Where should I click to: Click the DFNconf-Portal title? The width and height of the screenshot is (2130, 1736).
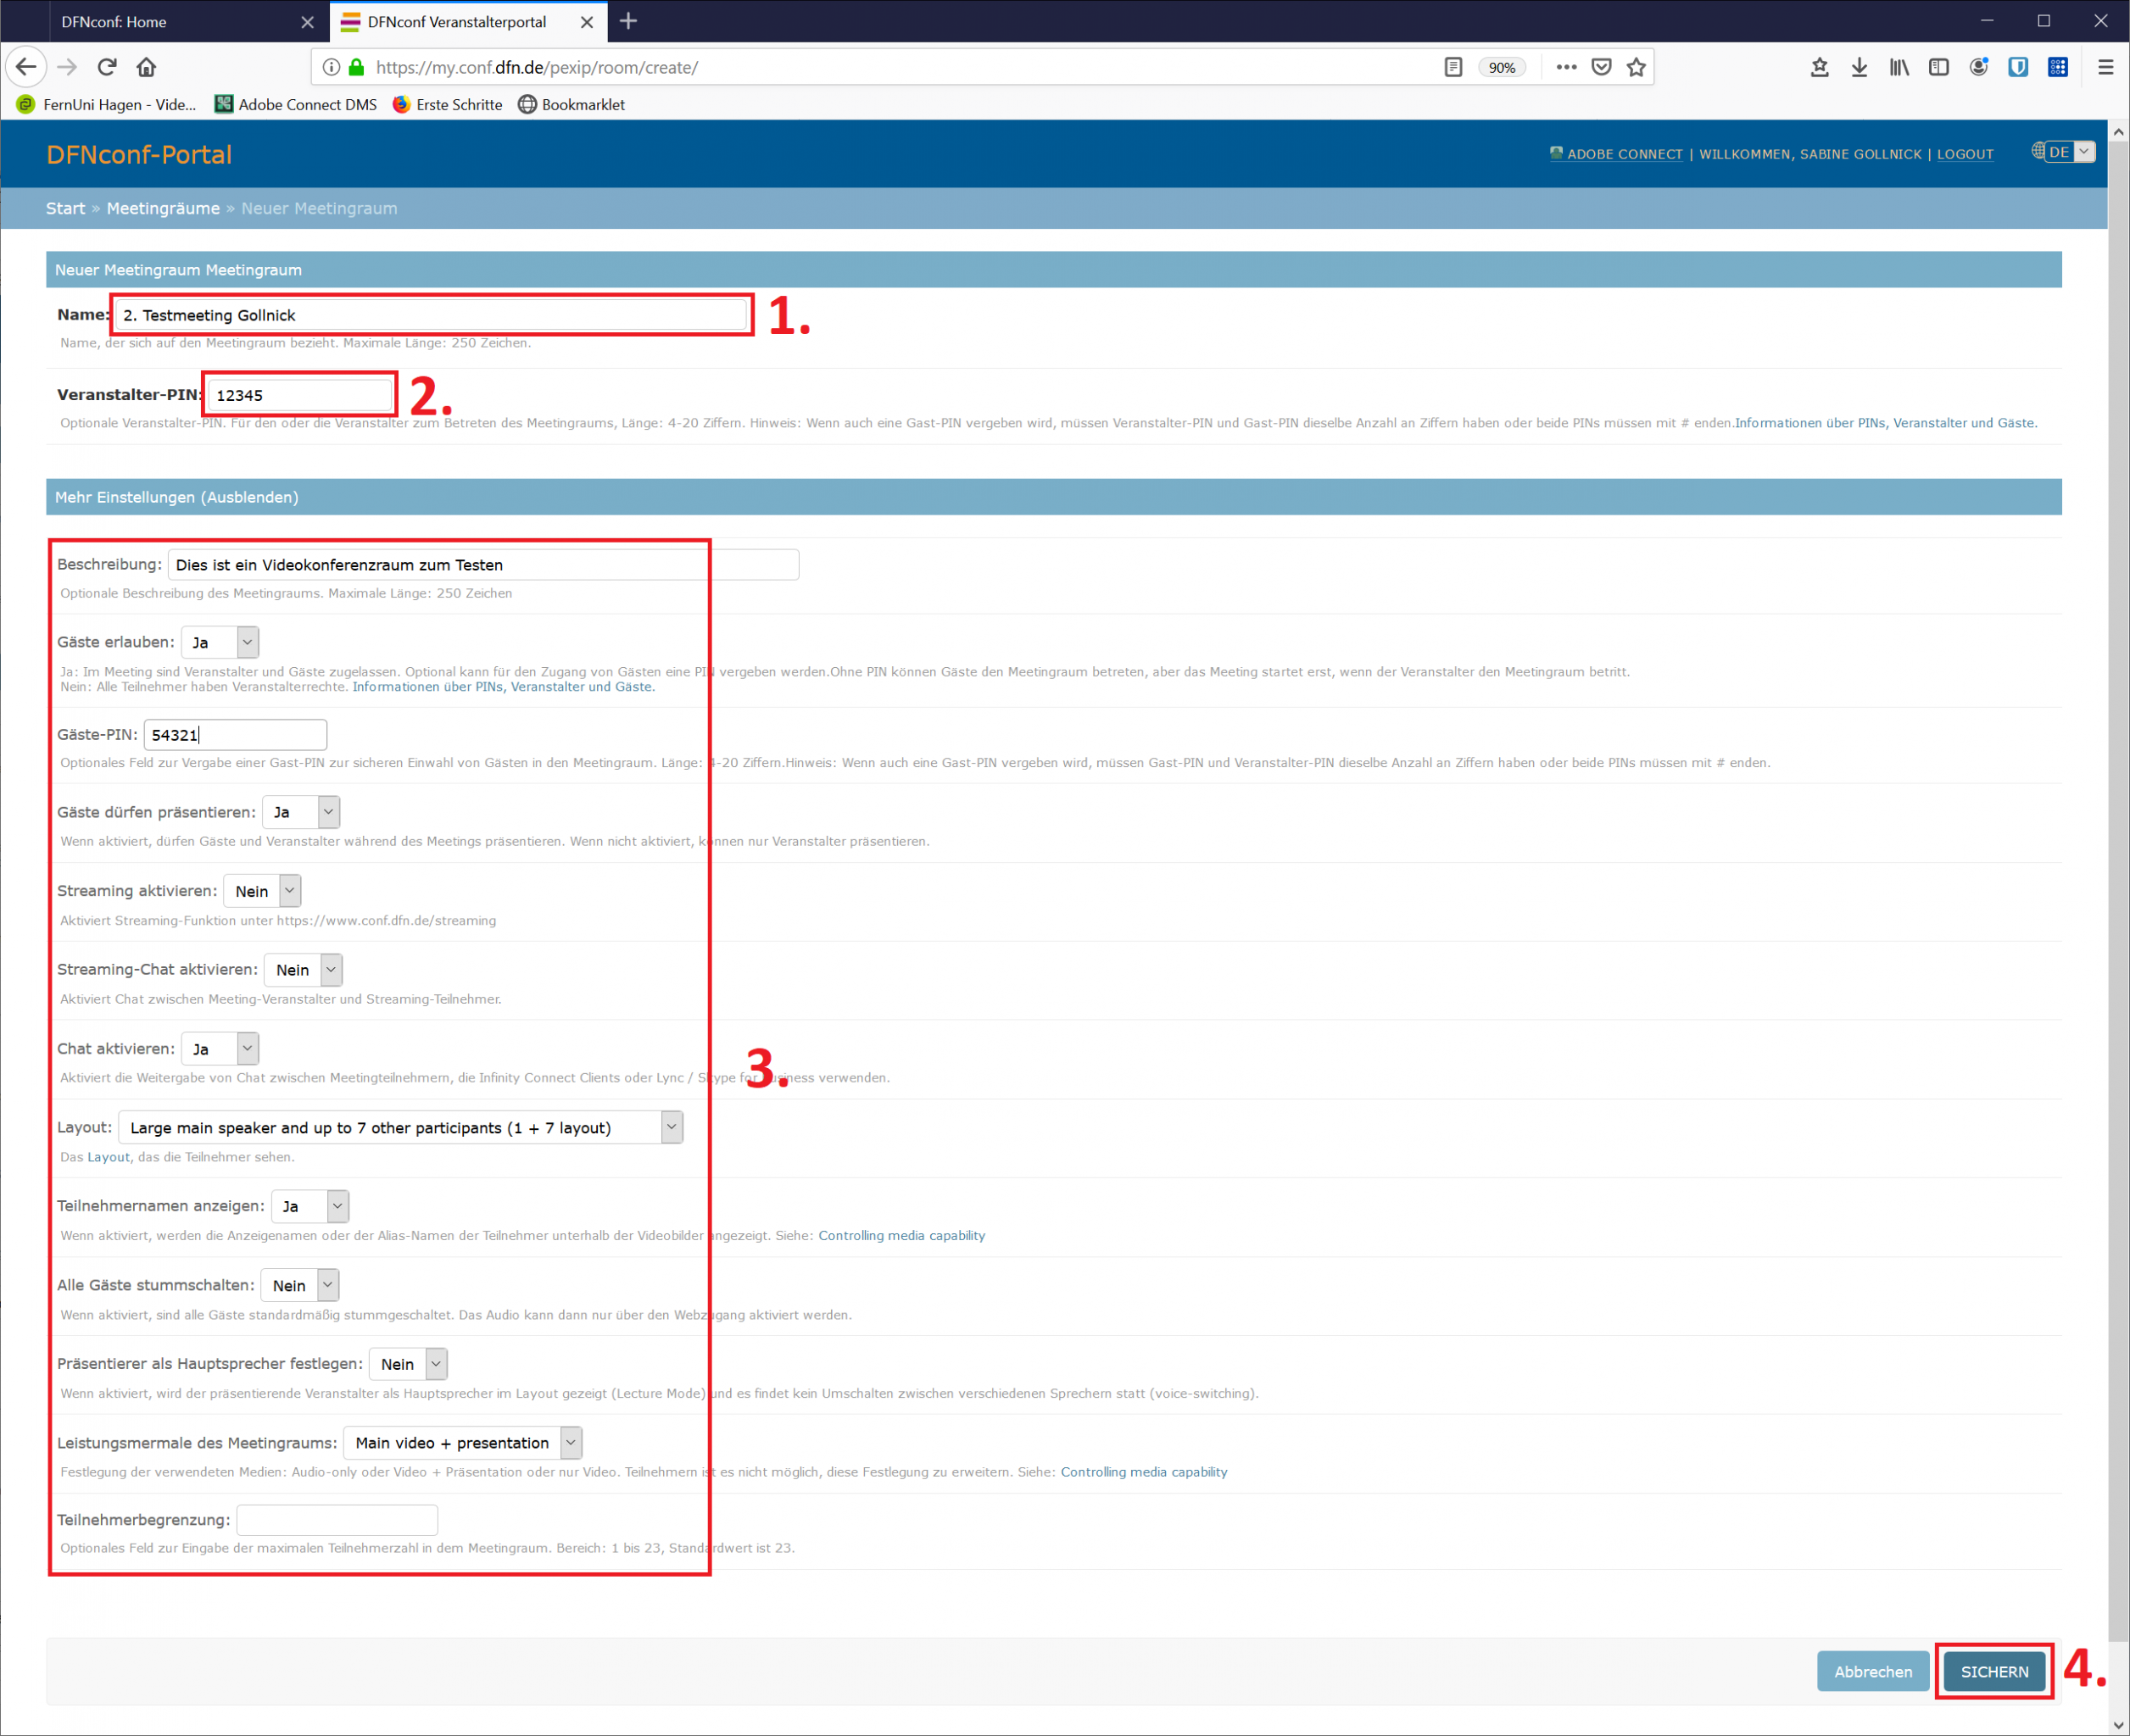coord(139,154)
